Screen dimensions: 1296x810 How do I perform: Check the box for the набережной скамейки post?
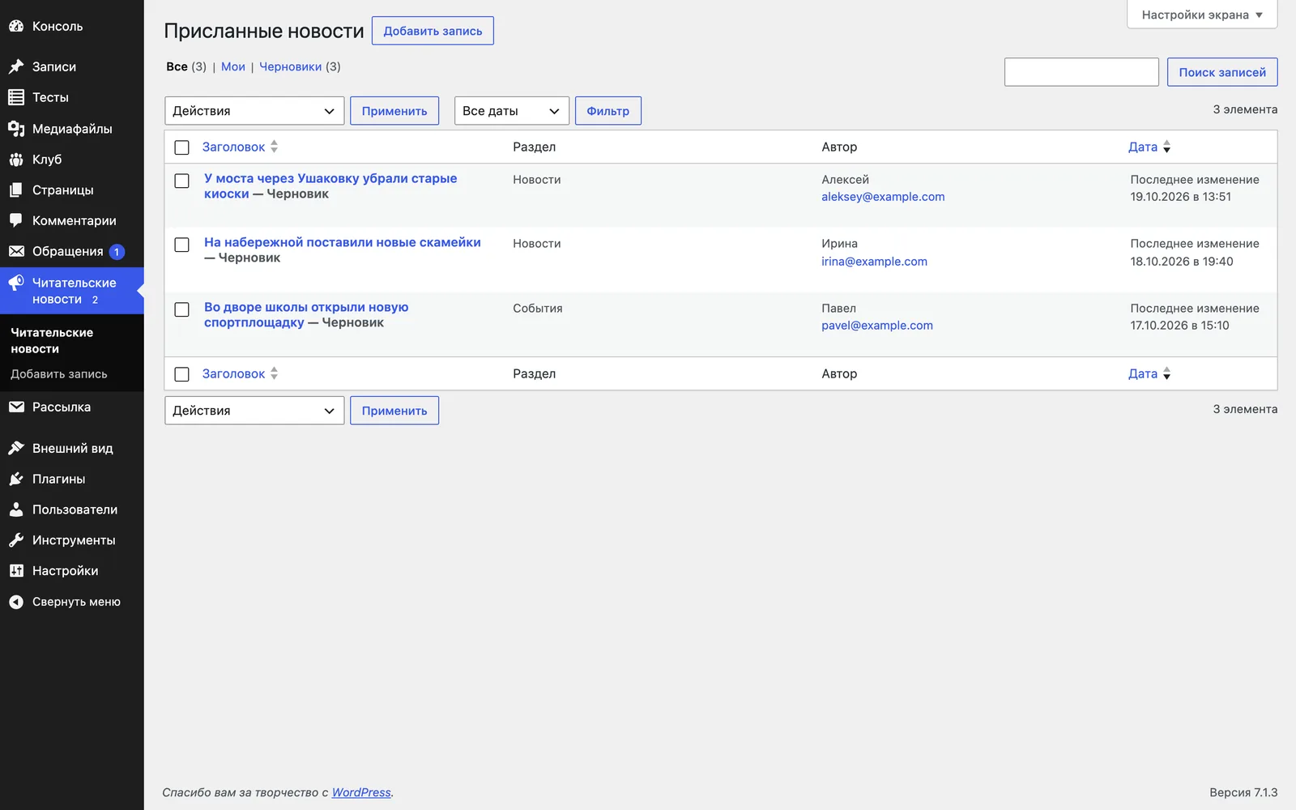(181, 245)
